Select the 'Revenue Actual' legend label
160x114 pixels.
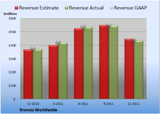(x=86, y=8)
